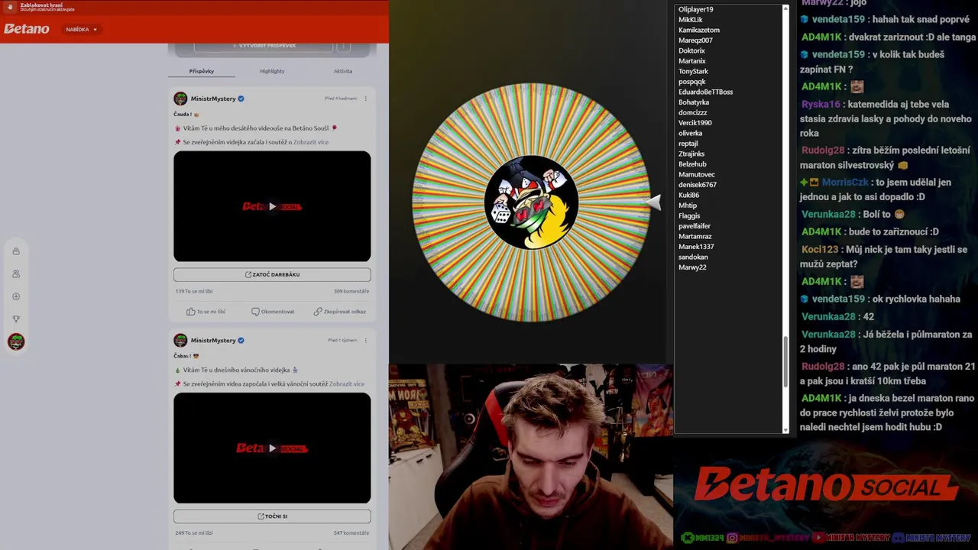
Task: Select Oliplayer19 in the names list
Action: [x=695, y=9]
